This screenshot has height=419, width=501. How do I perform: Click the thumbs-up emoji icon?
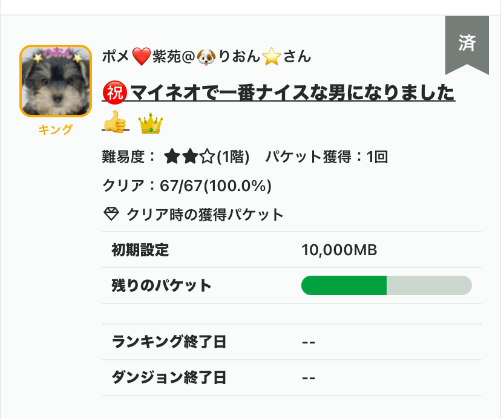115,125
